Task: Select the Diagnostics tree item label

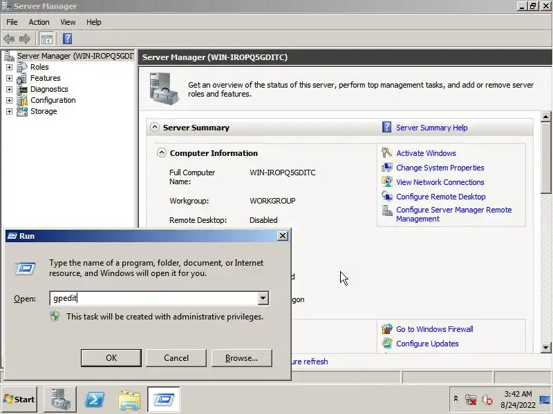Action: click(49, 89)
